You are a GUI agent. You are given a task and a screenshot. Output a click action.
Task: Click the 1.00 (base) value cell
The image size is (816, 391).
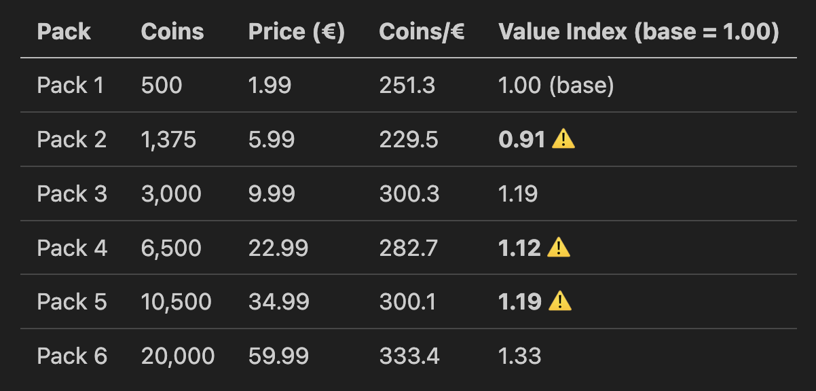point(556,86)
